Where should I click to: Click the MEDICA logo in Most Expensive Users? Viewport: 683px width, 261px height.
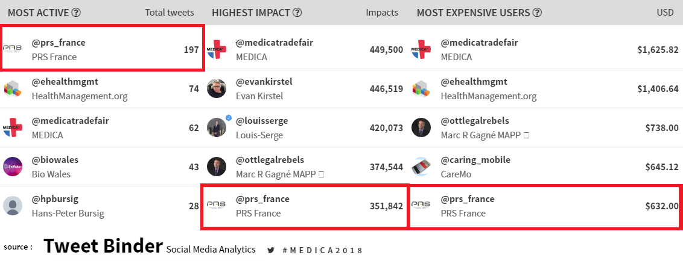pyautogui.click(x=421, y=49)
